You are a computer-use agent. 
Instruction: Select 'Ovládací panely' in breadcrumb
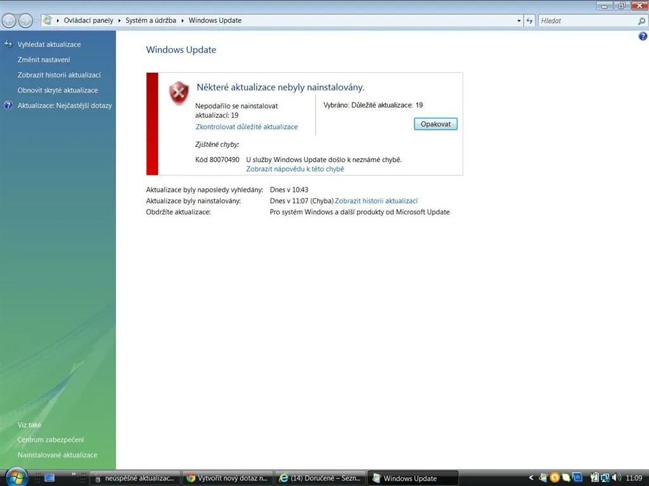coord(88,20)
